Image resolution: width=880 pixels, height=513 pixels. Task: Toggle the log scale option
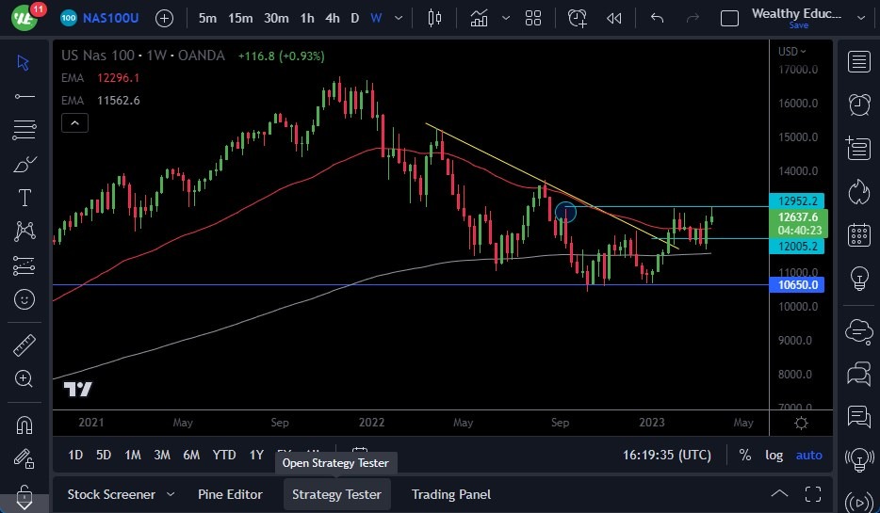coord(774,455)
